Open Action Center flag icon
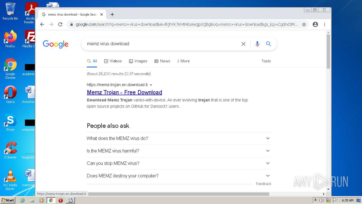 point(335,200)
